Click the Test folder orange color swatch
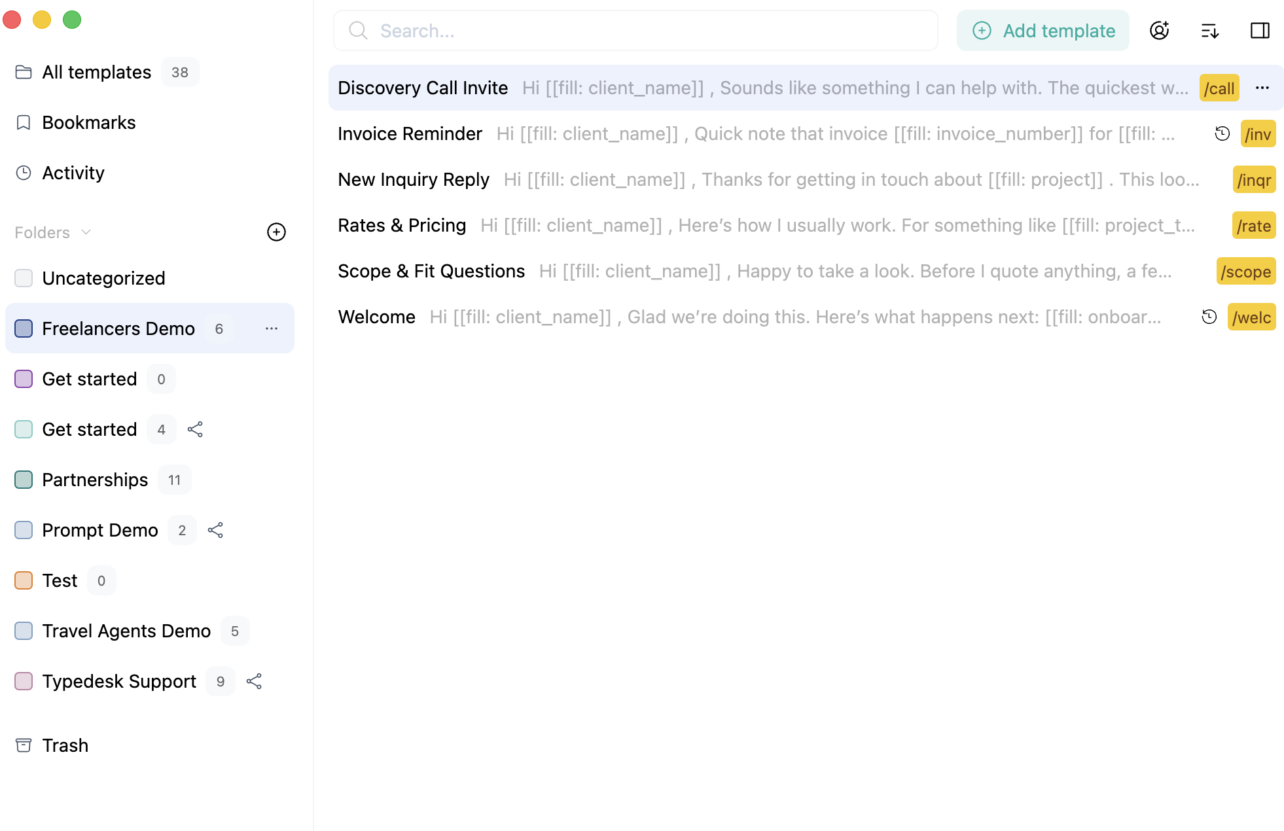Image resolution: width=1284 pixels, height=831 pixels. [x=24, y=580]
